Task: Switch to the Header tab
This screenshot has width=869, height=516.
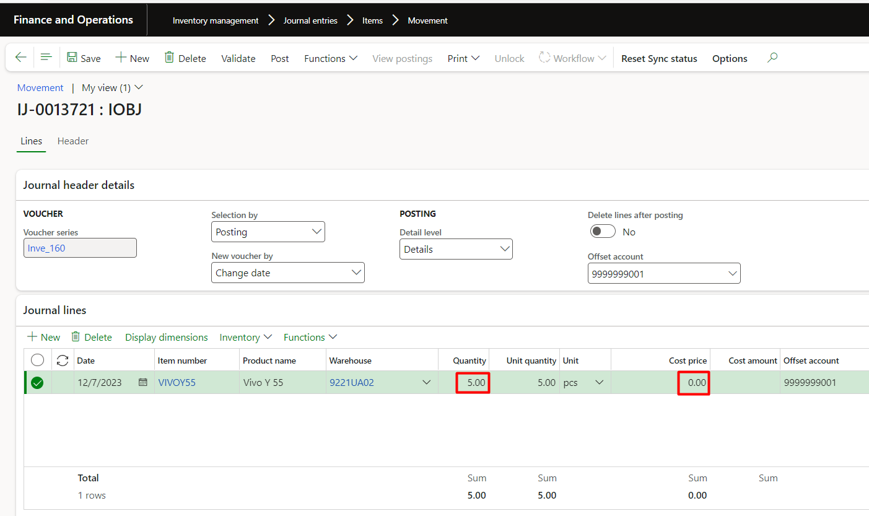Action: (73, 141)
